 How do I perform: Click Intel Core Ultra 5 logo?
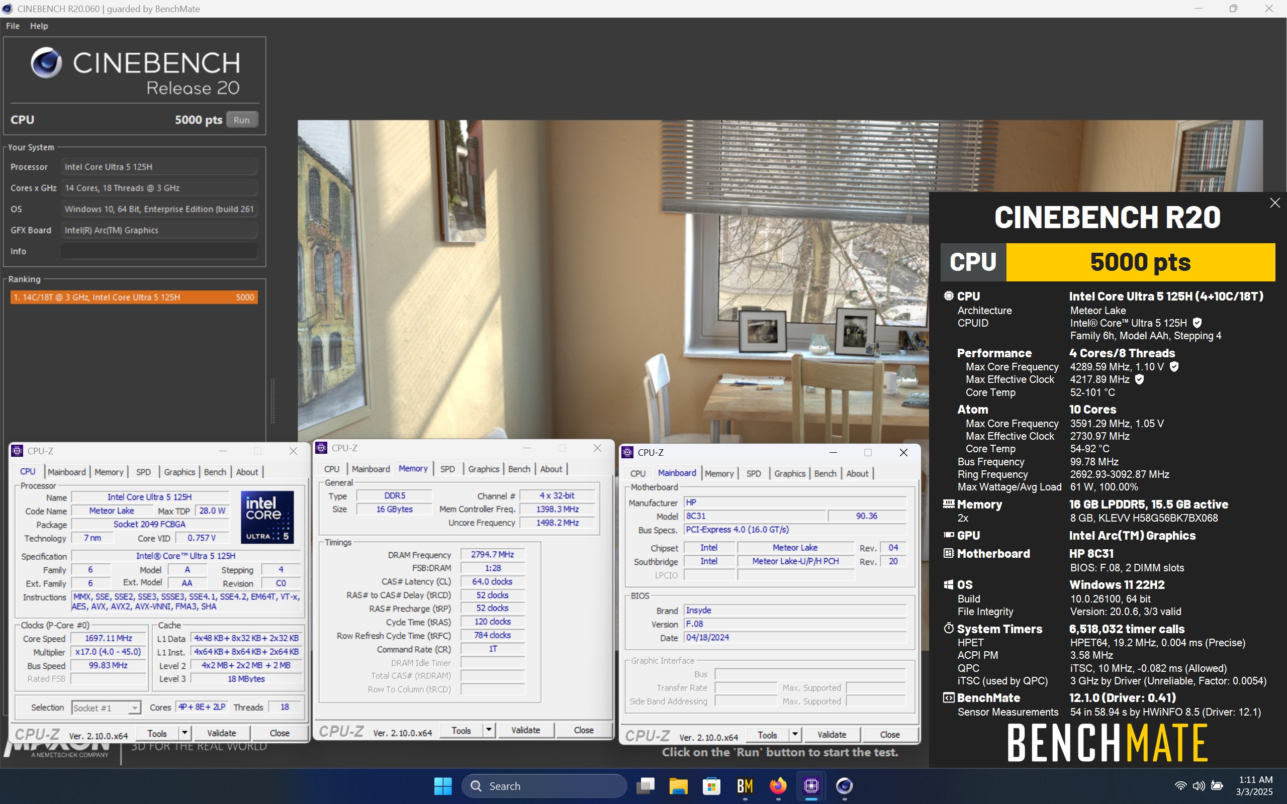(x=267, y=517)
